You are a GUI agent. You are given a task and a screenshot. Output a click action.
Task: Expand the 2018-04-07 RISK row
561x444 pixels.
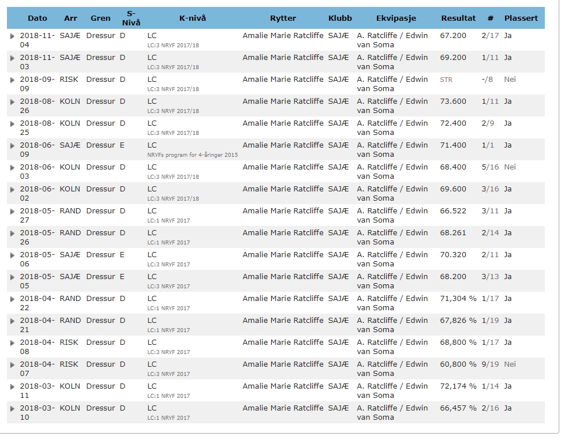[x=12, y=364]
